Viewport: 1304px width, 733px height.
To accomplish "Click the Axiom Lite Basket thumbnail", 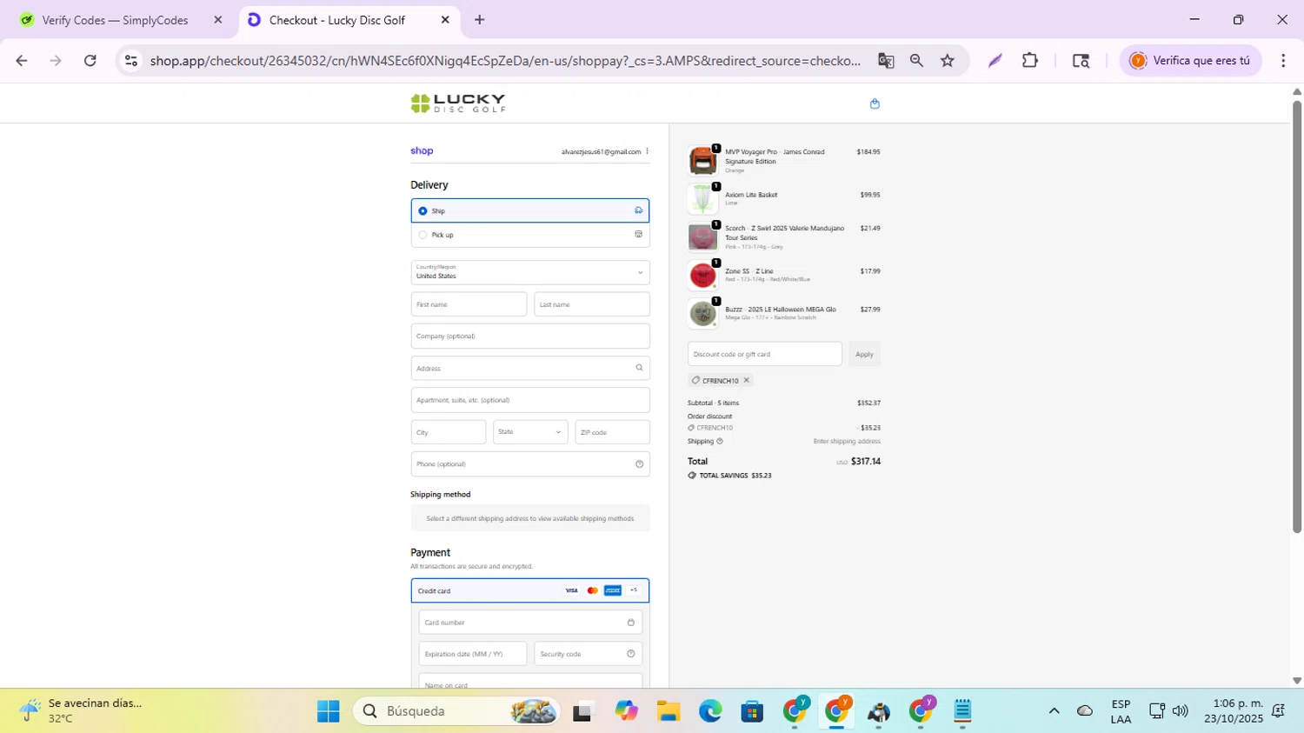I will 702,199.
